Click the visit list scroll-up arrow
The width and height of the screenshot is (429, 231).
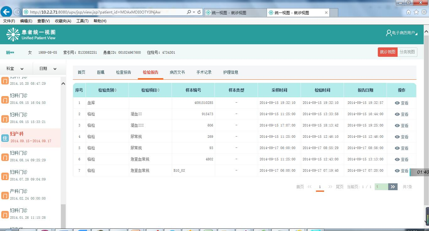pyautogui.click(x=63, y=83)
